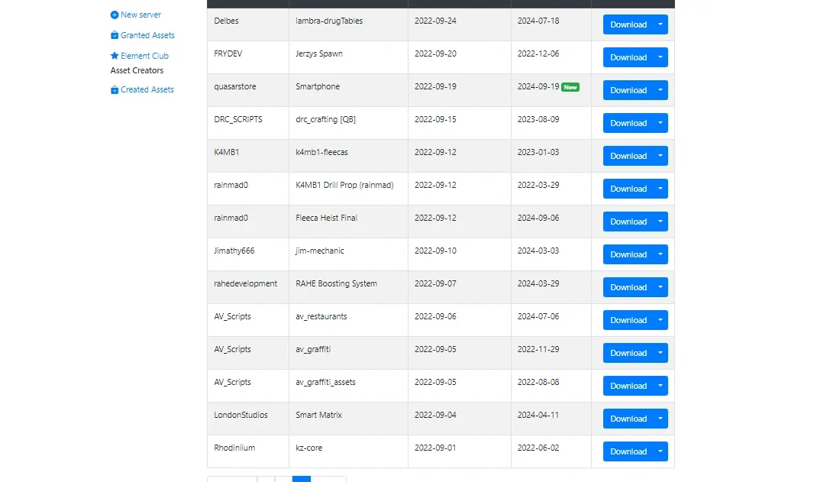830x482 pixels.
Task: Select the K4MB1 creator cell
Action: click(247, 156)
